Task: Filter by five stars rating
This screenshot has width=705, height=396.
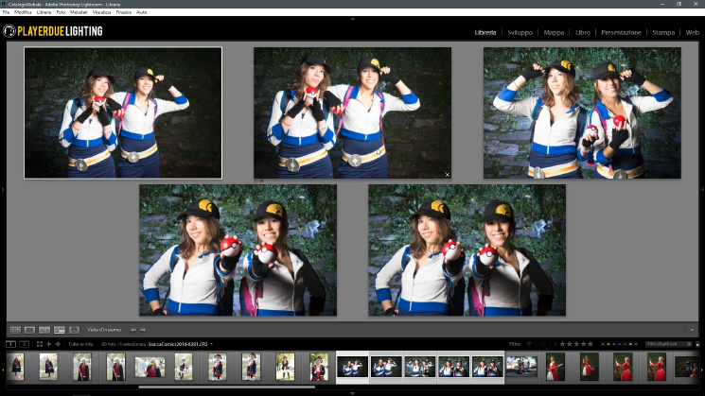Action: point(590,344)
